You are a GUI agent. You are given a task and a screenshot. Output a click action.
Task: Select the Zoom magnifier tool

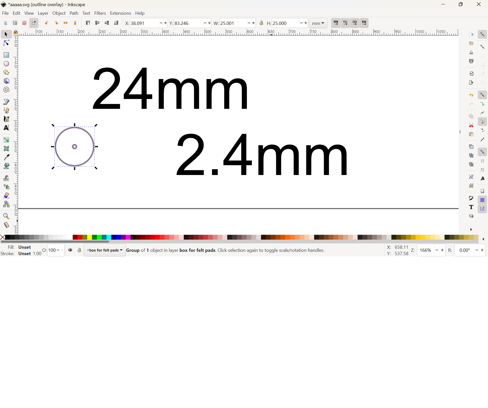[6, 216]
